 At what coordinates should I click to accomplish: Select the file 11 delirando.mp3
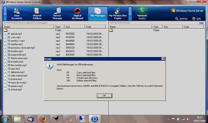(x=16, y=72)
